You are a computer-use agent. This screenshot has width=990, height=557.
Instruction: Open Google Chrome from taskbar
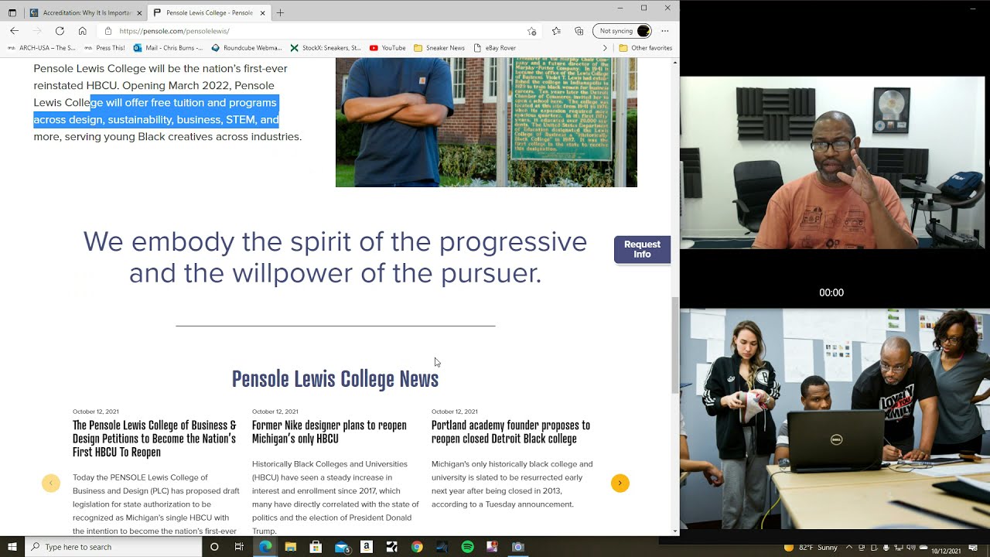tap(417, 547)
